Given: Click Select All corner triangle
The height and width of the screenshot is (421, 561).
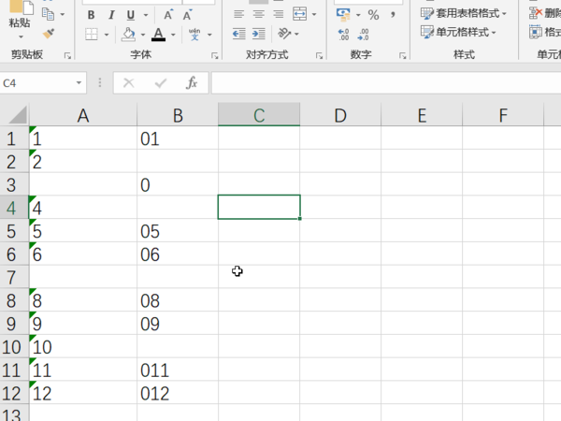Looking at the screenshot, I should (x=17, y=115).
